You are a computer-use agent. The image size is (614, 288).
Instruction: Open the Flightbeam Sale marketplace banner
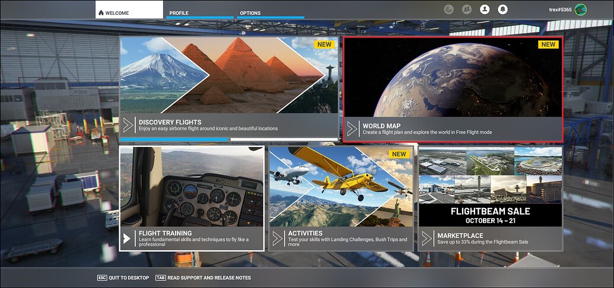(x=490, y=187)
